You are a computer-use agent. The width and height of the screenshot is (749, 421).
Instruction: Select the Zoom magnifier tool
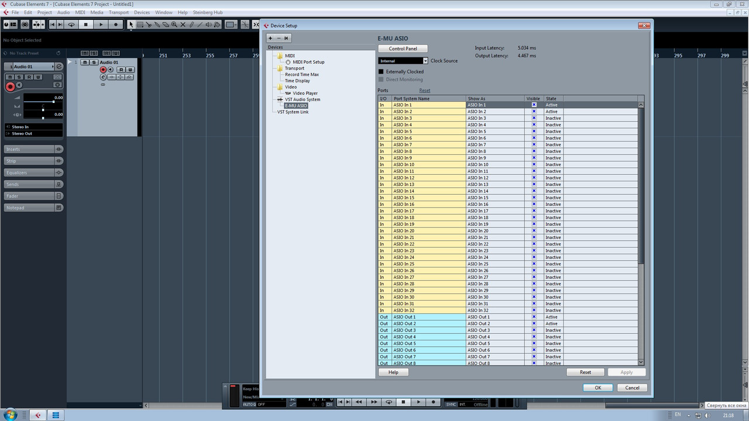(x=174, y=25)
